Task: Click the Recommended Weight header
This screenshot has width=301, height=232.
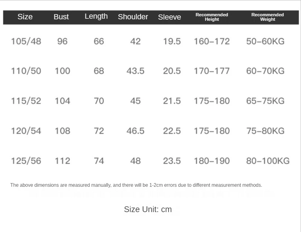Action: coord(268,17)
